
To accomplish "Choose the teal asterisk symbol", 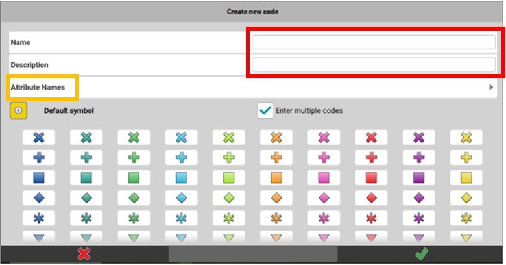I will pyautogui.click(x=86, y=218).
